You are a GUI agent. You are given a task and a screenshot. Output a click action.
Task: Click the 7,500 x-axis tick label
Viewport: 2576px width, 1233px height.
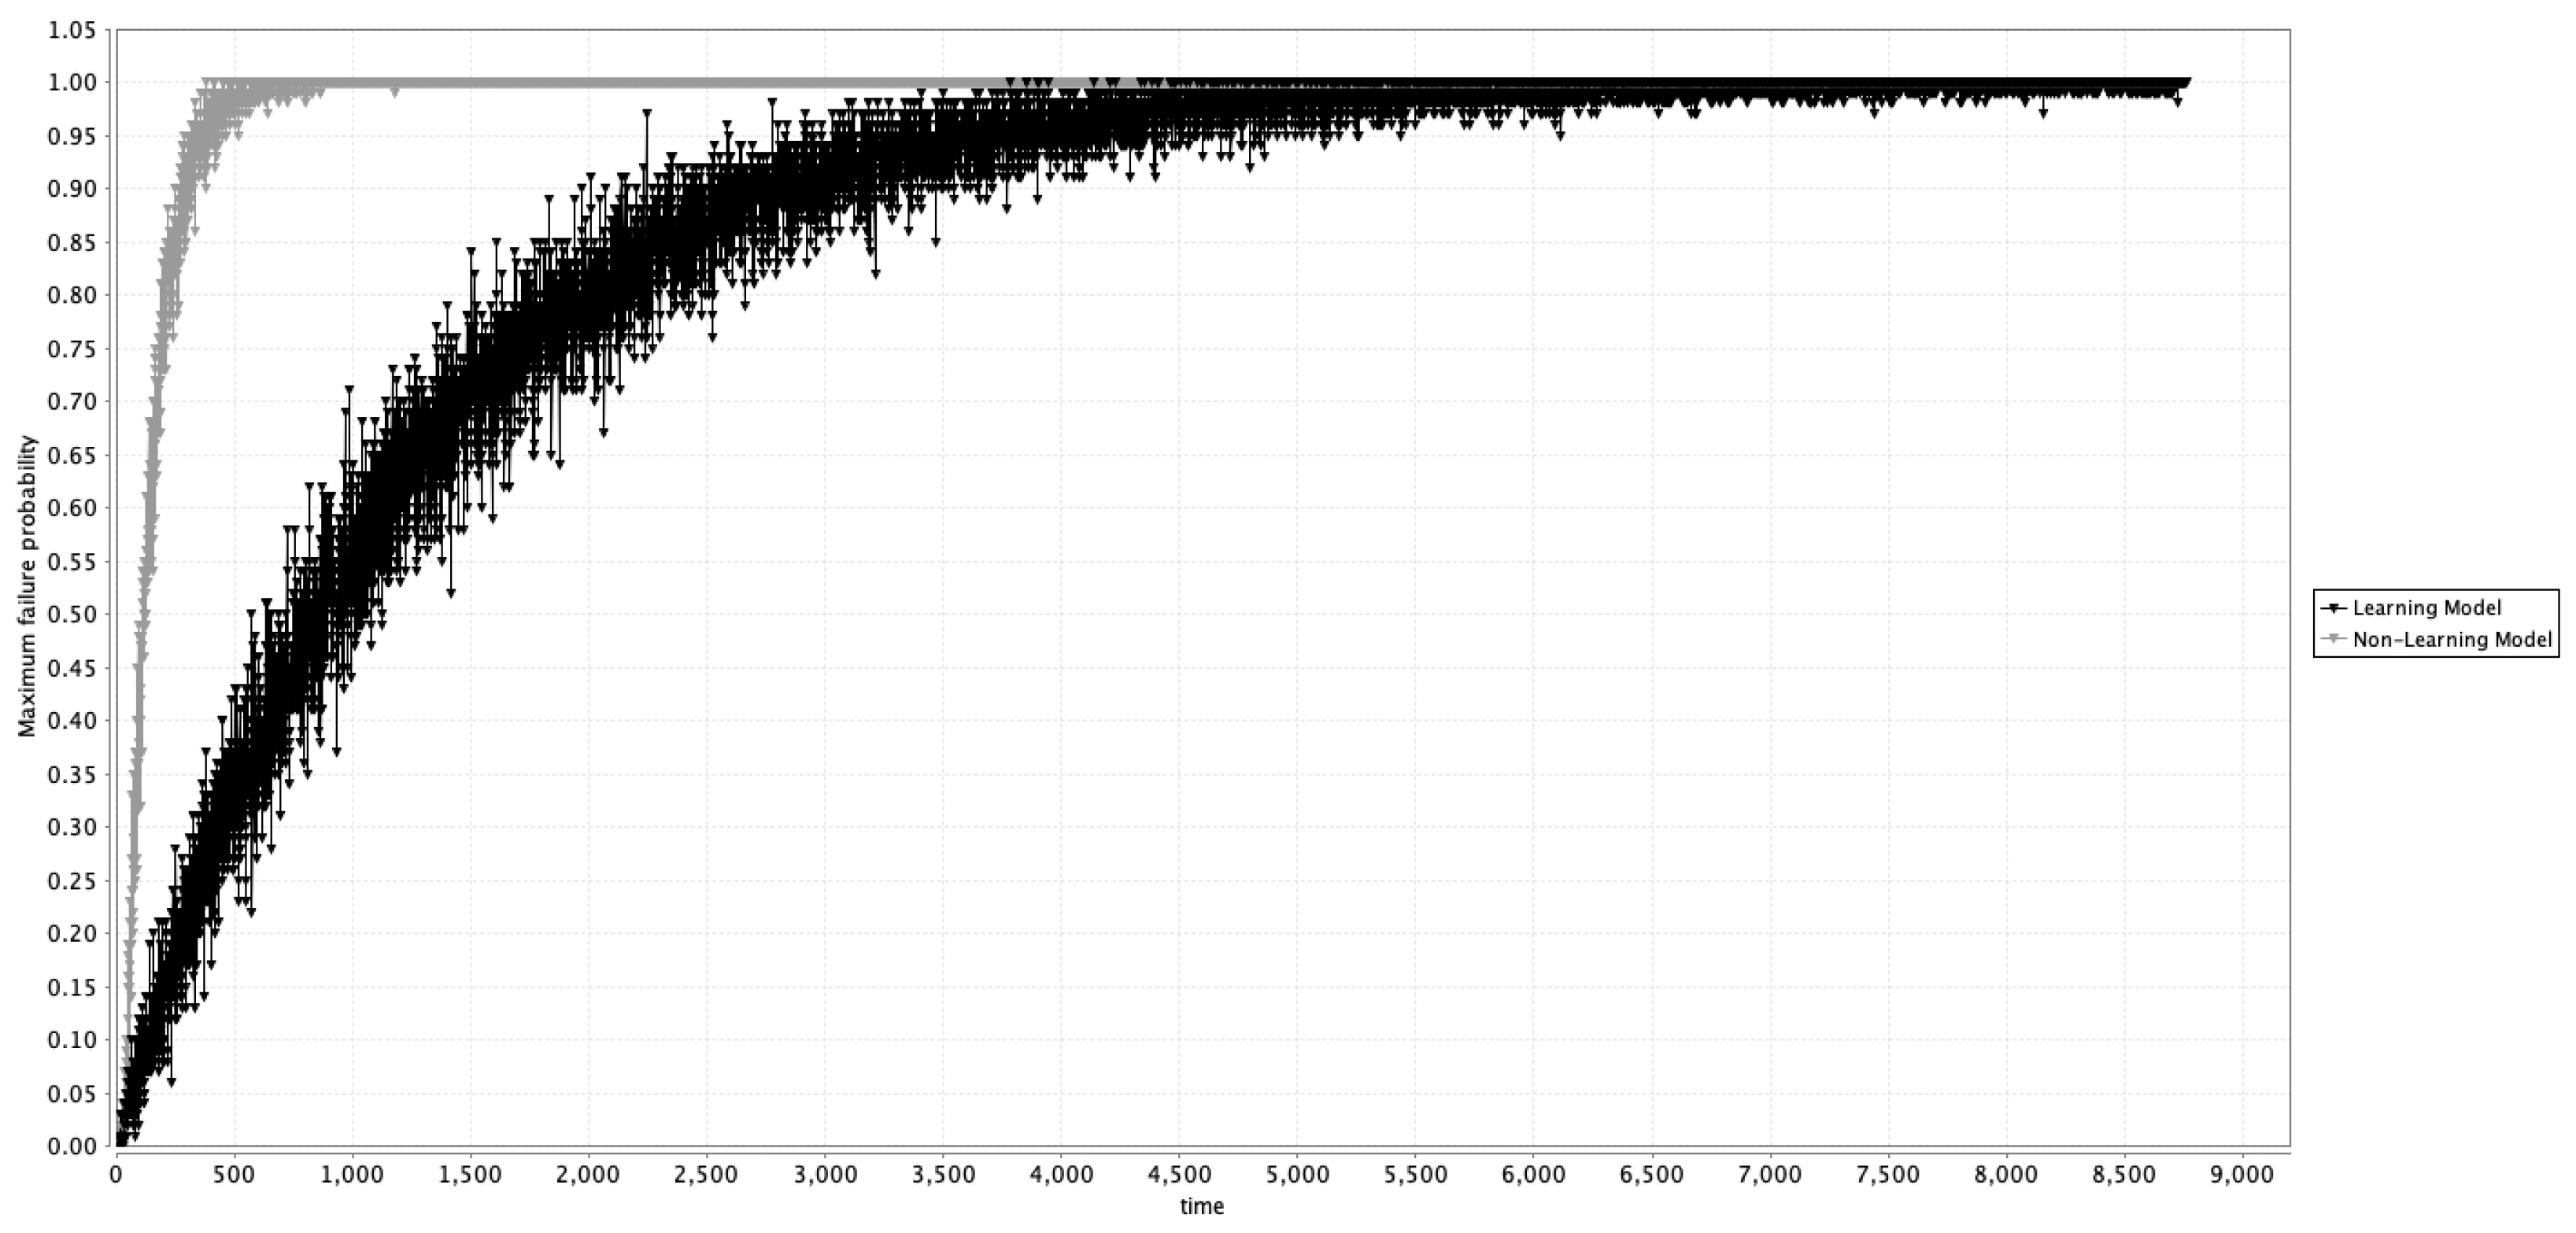[x=1888, y=1174]
